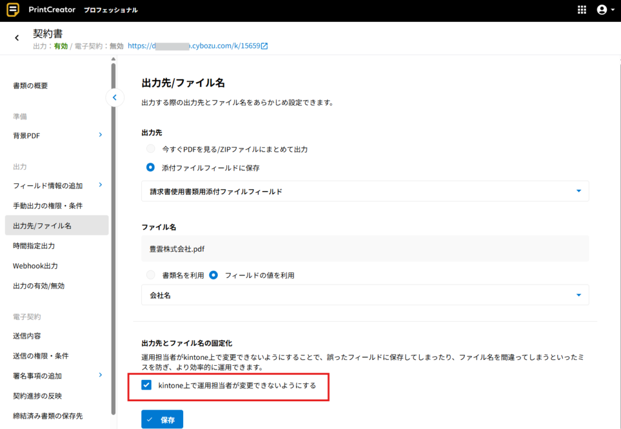Open the cybozu.com/k/15659 link
This screenshot has height=429, width=621.
point(194,46)
